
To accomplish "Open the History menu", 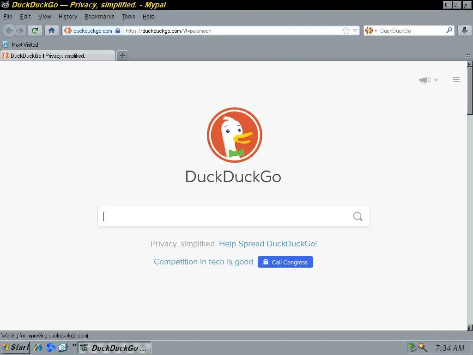I will 68,17.
